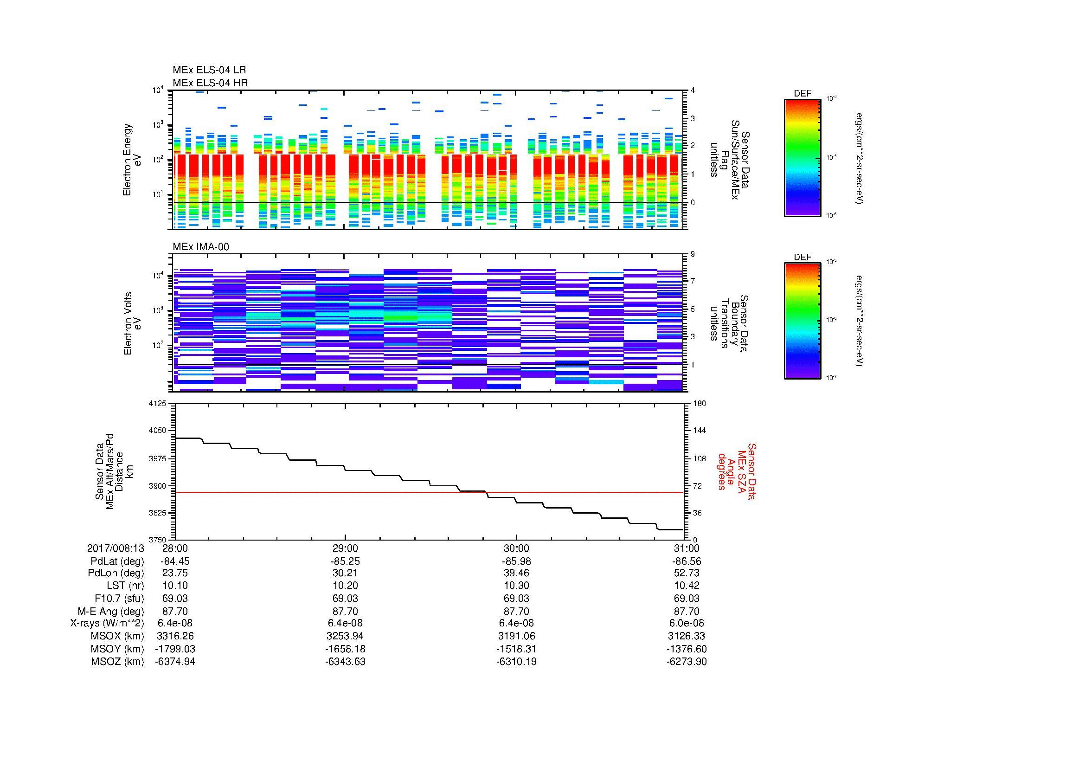
Task: Click the X-rays (W/m**2) row label
Action: [107, 623]
